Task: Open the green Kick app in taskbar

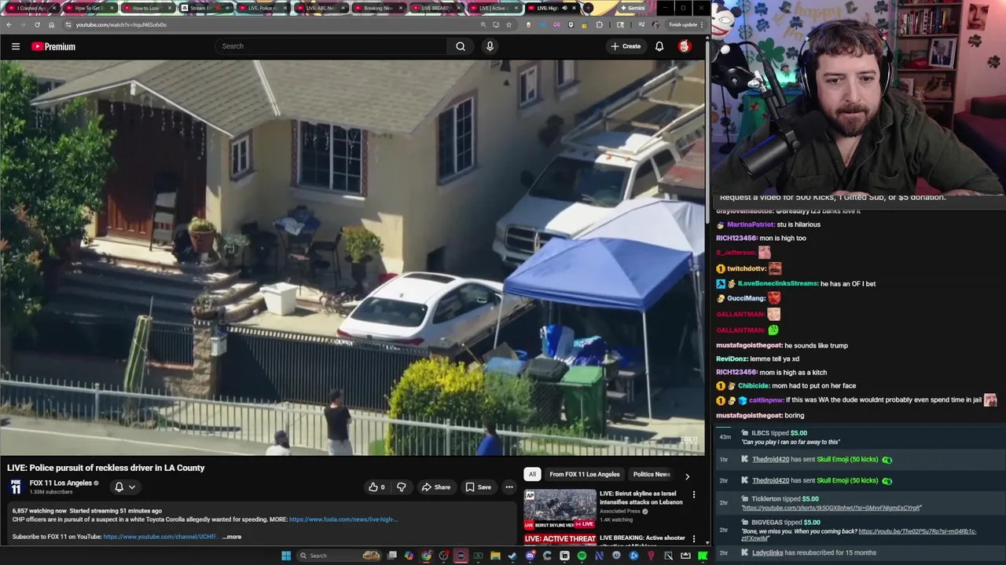Action: [703, 556]
